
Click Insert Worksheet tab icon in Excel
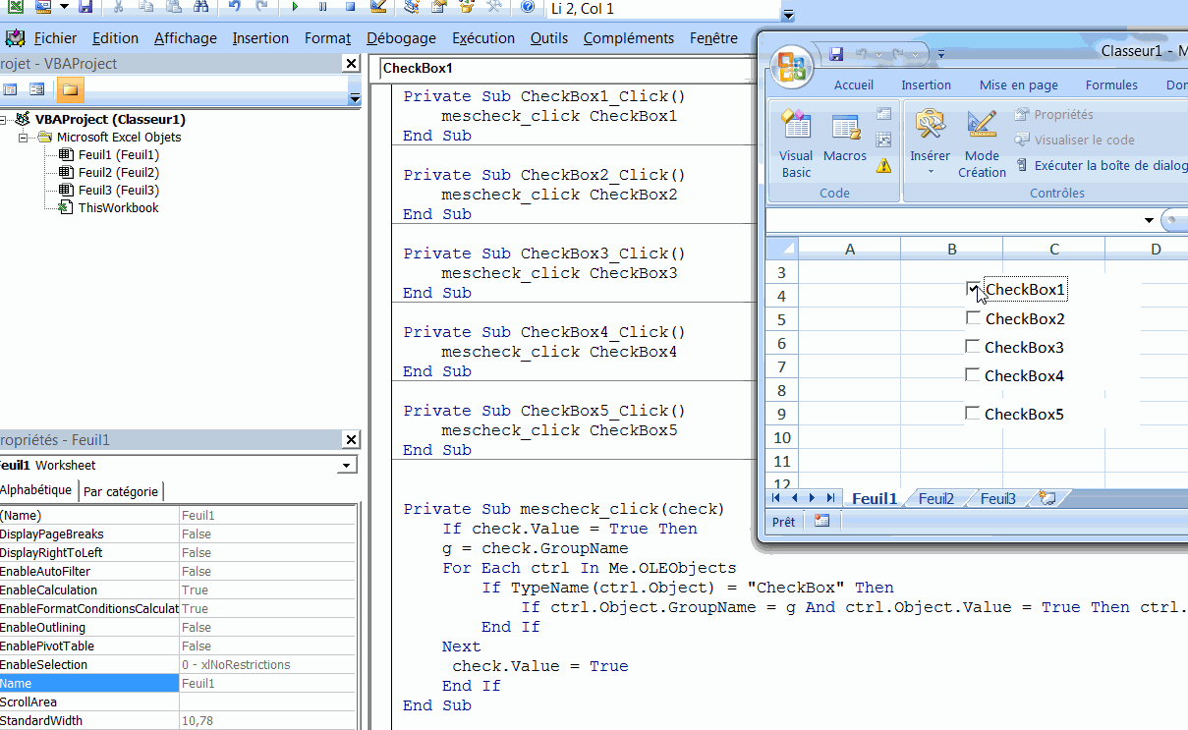pyautogui.click(x=1047, y=498)
